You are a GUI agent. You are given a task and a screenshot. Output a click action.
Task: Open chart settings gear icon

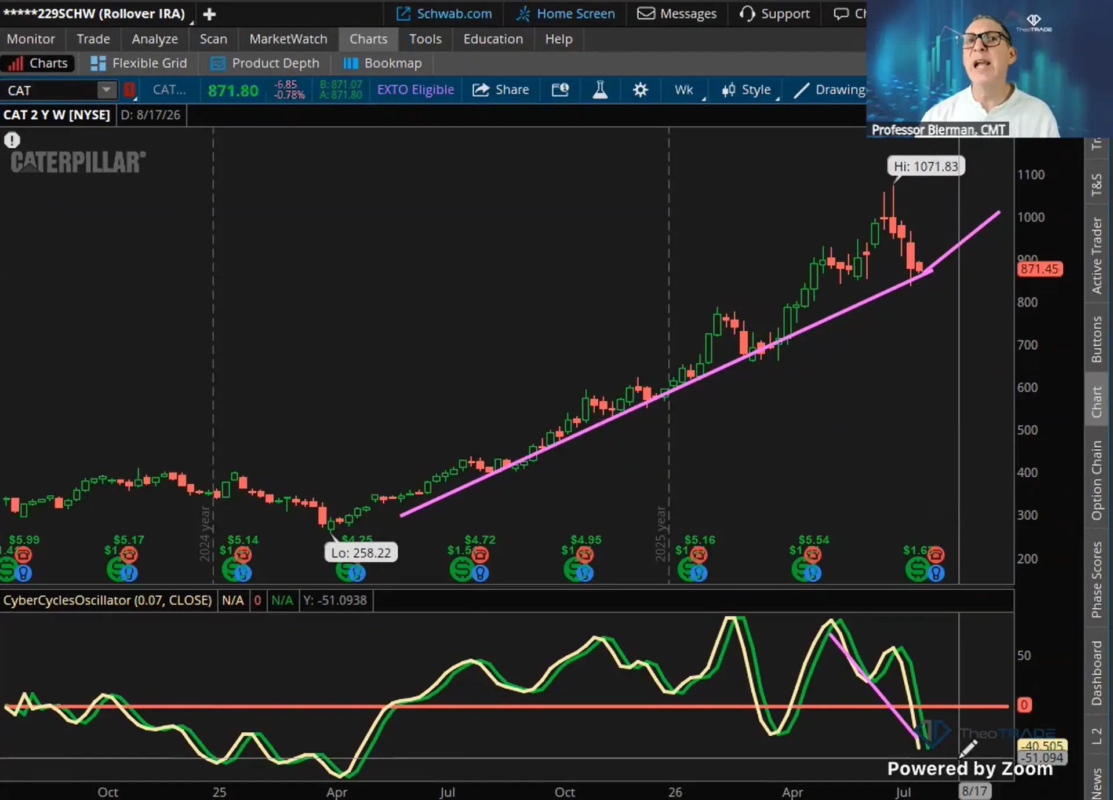tap(640, 90)
